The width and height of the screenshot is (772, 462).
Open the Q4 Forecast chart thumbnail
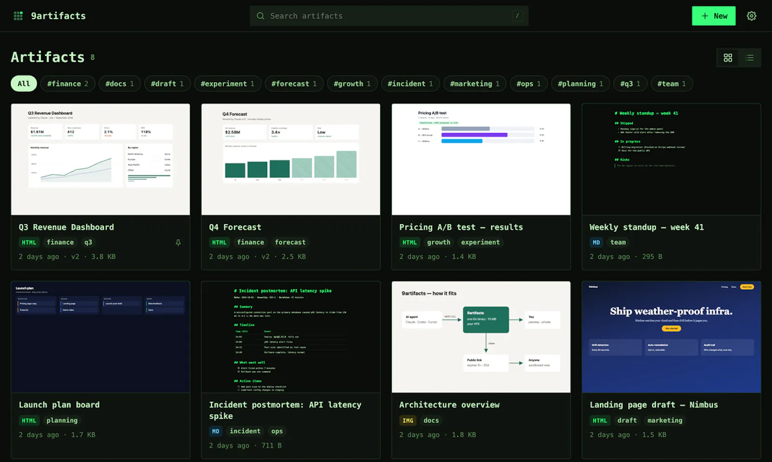click(x=290, y=159)
